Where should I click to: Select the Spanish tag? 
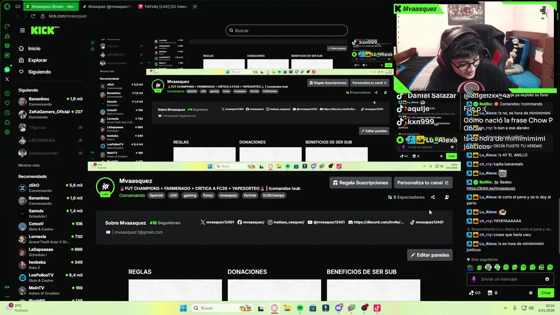pyautogui.click(x=156, y=196)
